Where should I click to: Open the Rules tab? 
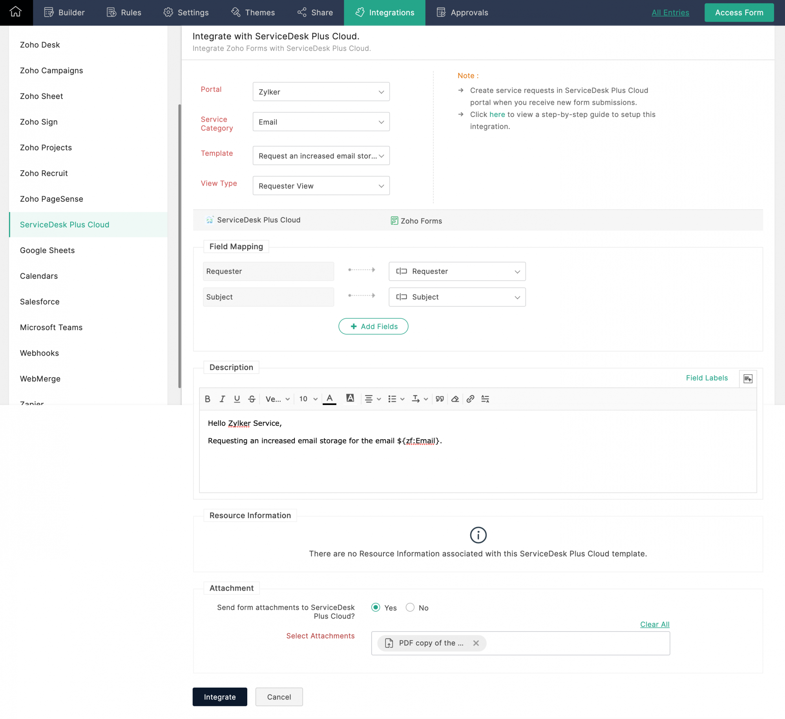[x=124, y=13]
